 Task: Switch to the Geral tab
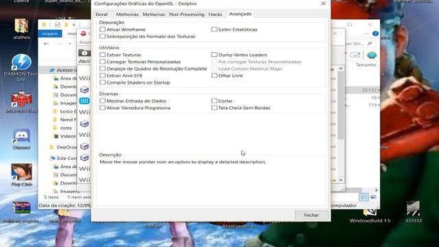point(102,14)
